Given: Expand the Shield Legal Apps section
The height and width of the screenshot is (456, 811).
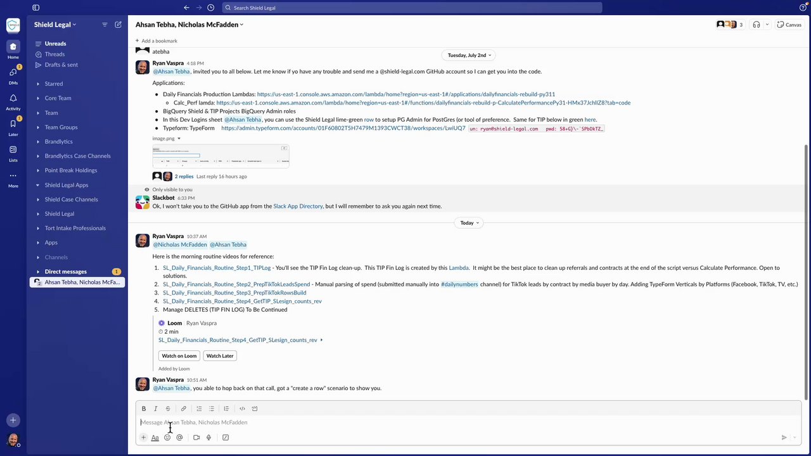Looking at the screenshot, I should [x=37, y=185].
